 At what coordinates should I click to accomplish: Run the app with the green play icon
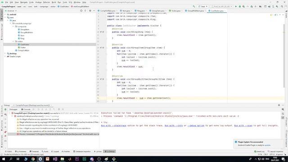point(236,6)
